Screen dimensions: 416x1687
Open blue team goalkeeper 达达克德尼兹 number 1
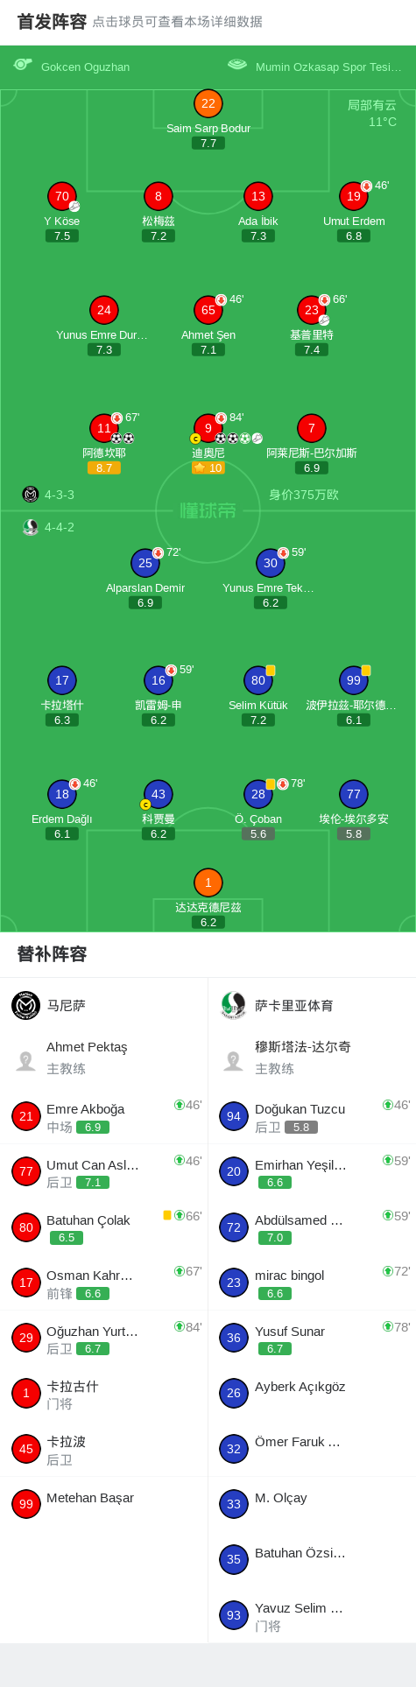[208, 882]
